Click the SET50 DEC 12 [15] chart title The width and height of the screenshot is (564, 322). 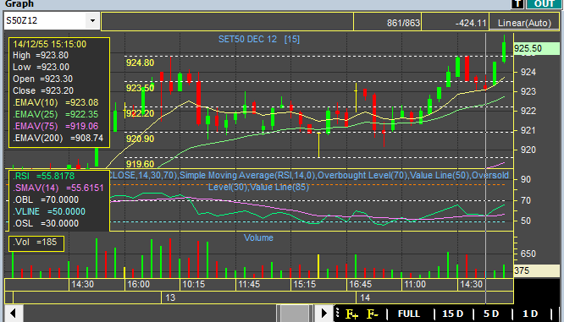[x=259, y=39]
